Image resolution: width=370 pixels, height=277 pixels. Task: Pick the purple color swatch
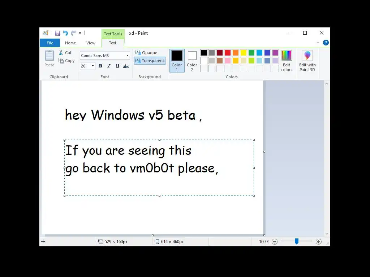coord(275,53)
